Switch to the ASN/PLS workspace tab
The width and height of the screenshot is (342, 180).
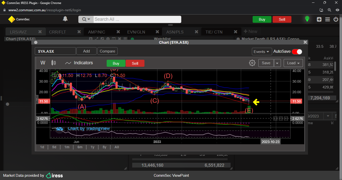click(175, 32)
